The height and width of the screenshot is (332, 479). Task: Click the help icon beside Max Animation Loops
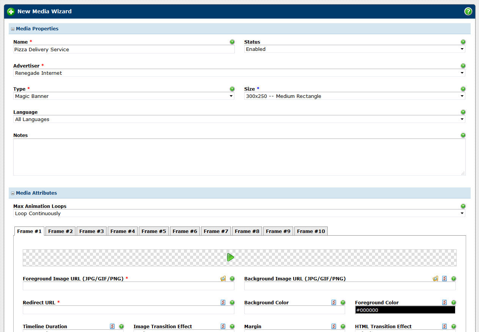463,206
